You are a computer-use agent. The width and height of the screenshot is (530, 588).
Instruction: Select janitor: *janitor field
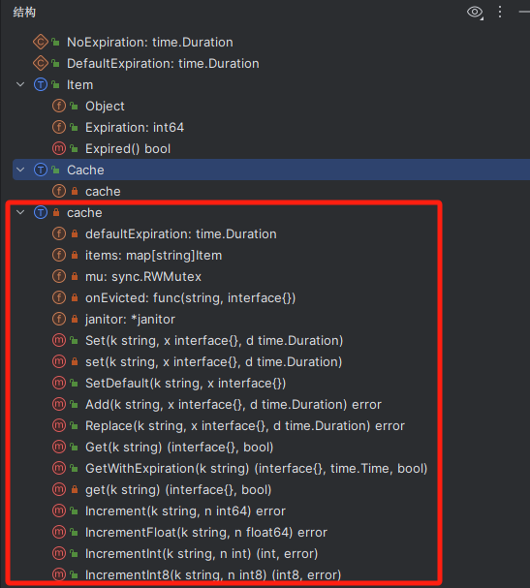pyautogui.click(x=130, y=319)
